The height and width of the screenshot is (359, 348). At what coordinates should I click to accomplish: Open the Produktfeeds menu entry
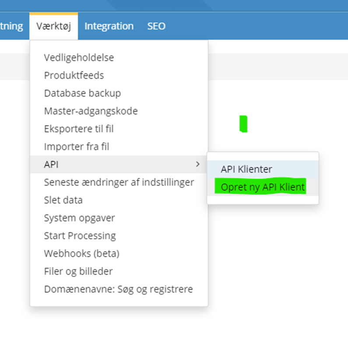pos(74,75)
